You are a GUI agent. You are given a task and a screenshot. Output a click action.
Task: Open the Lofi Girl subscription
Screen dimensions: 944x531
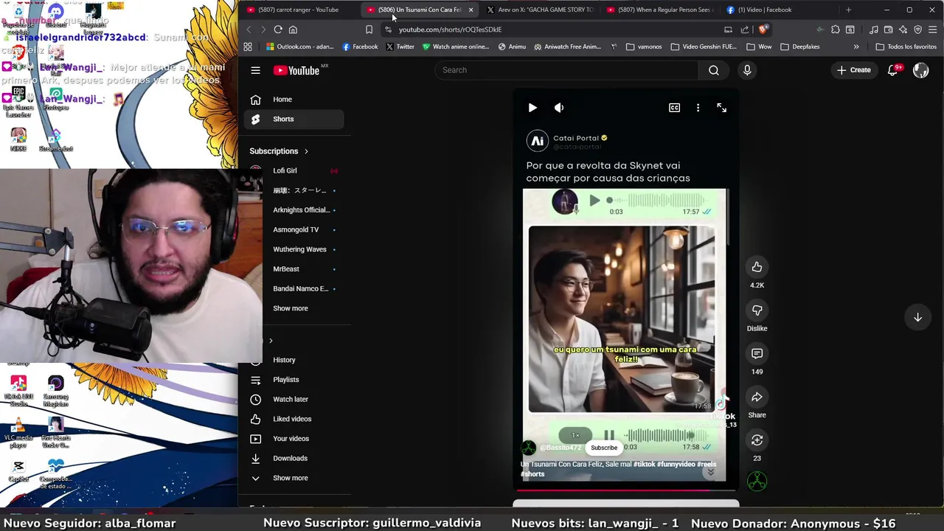point(294,170)
